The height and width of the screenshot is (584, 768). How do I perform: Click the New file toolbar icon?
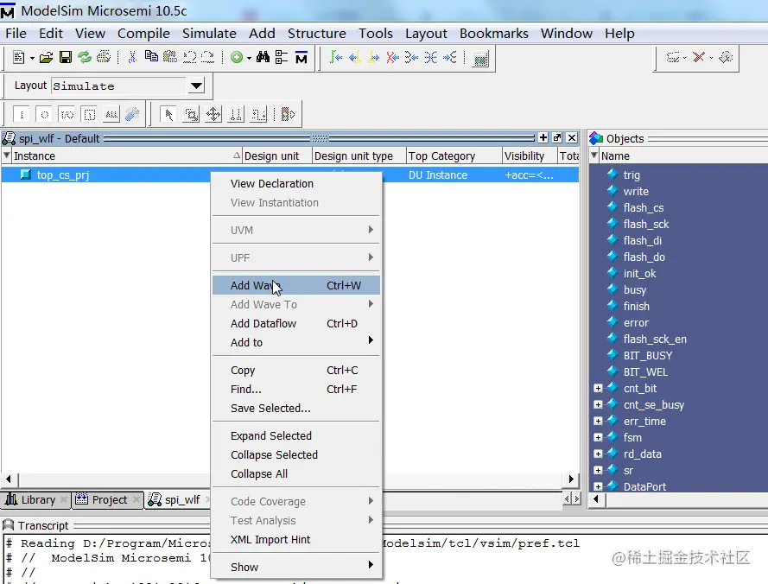pos(19,58)
